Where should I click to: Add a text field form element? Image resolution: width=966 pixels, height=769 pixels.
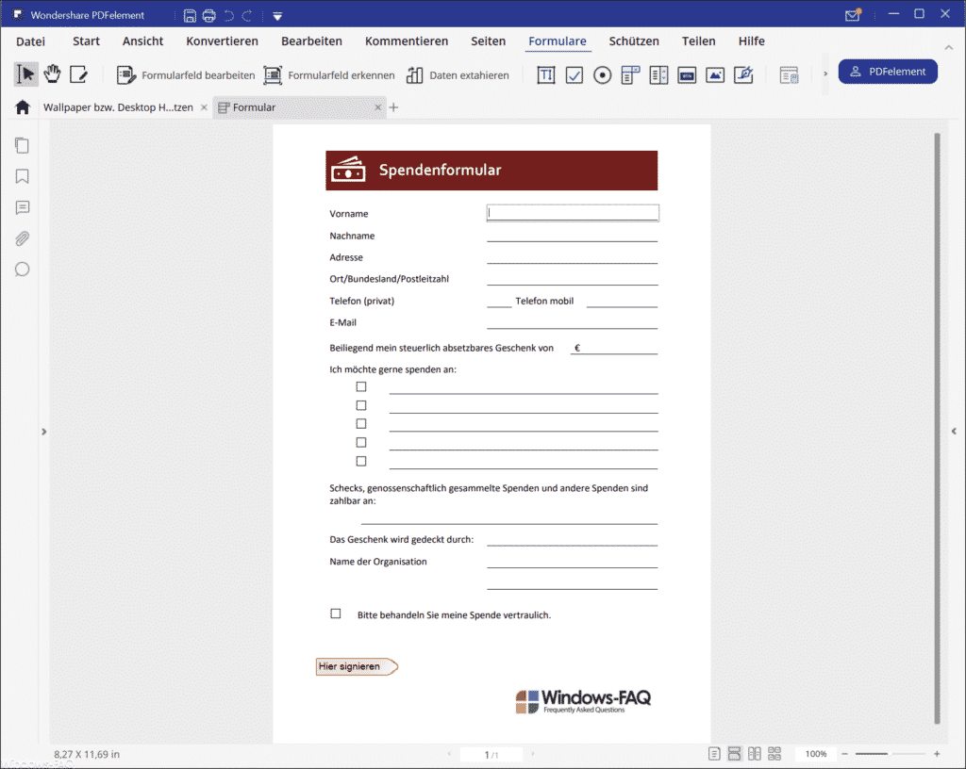546,75
